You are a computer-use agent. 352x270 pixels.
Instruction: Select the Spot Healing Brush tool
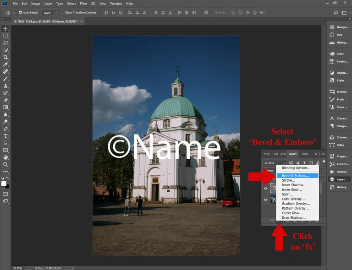(5, 72)
